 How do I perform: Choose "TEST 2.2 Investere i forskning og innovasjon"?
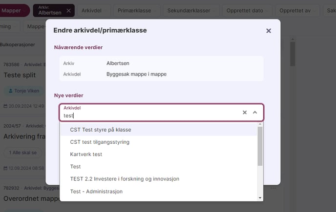[159, 179]
